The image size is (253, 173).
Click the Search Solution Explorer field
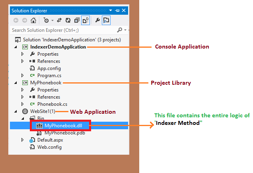(x=64, y=30)
